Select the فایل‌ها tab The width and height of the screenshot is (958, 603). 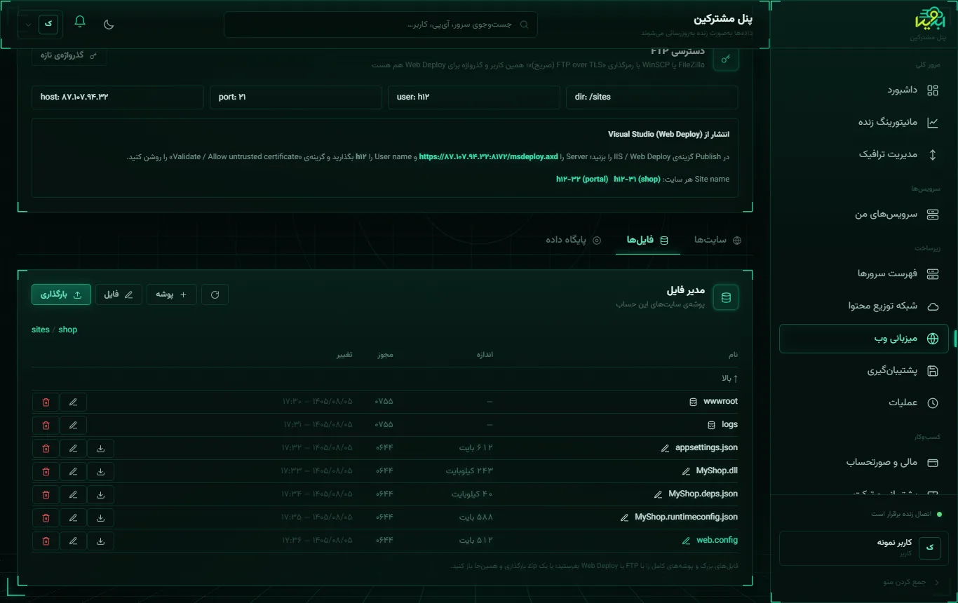(x=648, y=240)
